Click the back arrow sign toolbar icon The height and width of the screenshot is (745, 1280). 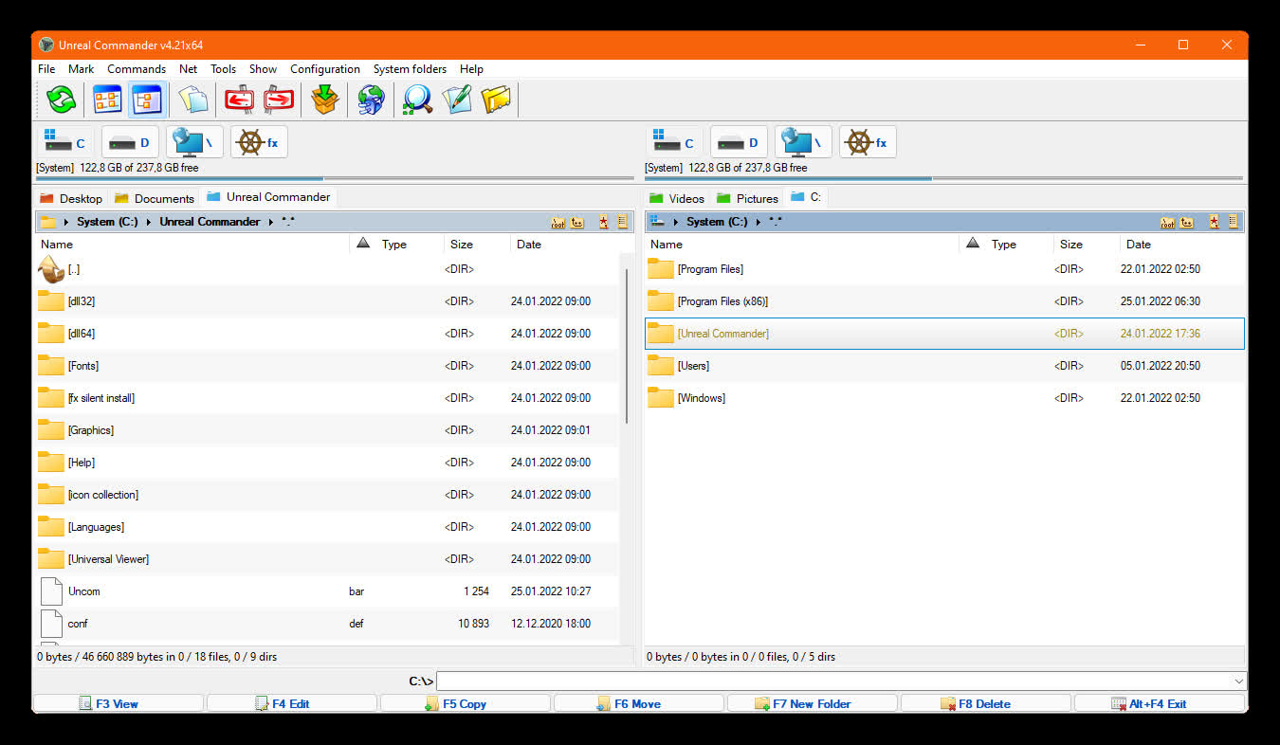(x=239, y=99)
